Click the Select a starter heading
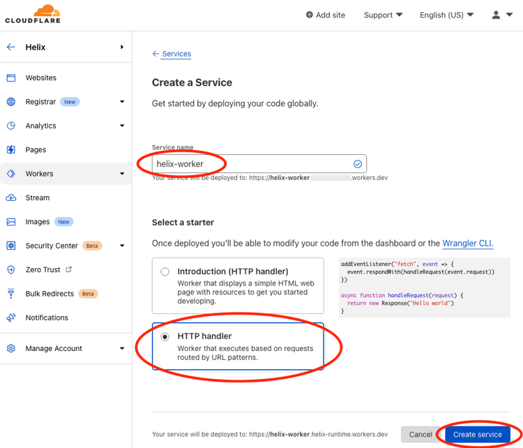Screen dimensions: 523x448 coord(183,223)
